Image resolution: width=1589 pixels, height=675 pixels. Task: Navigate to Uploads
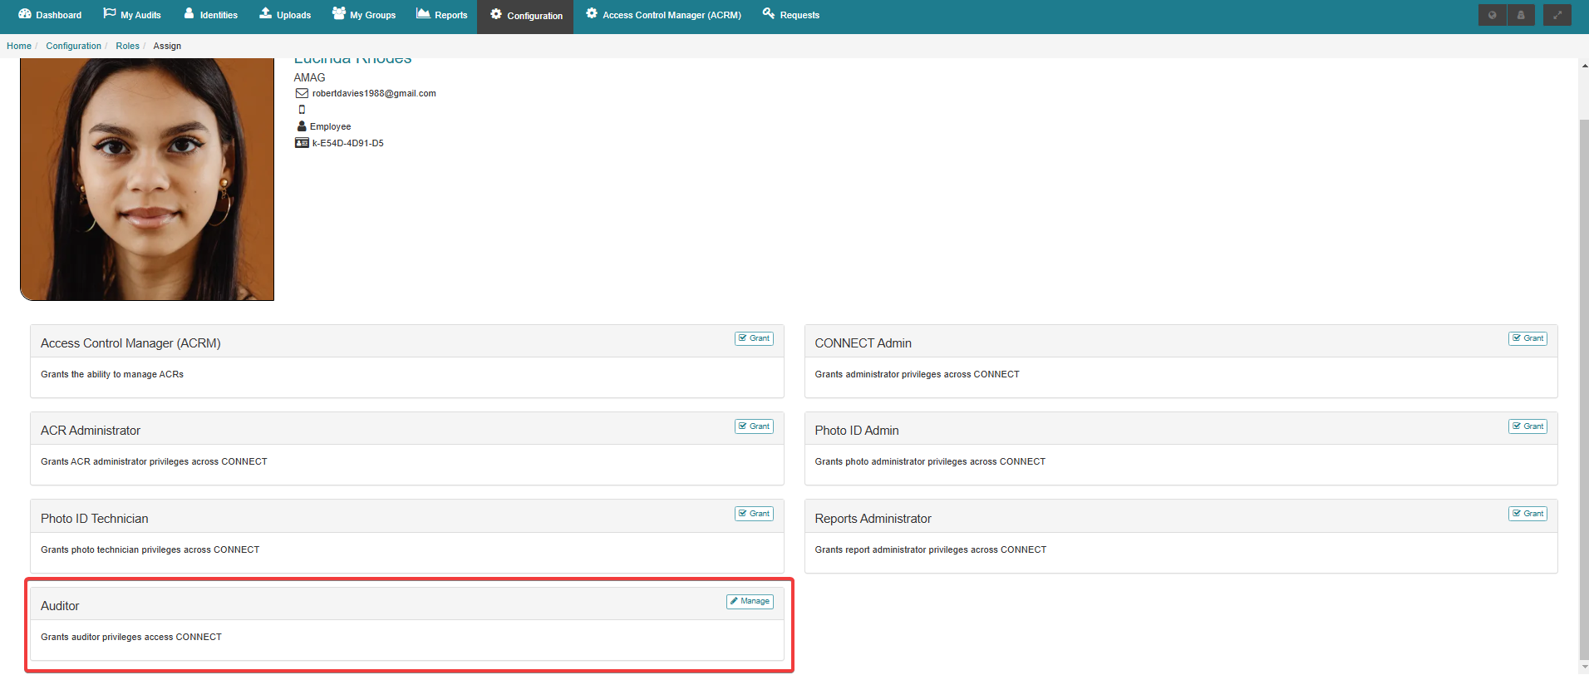[285, 15]
